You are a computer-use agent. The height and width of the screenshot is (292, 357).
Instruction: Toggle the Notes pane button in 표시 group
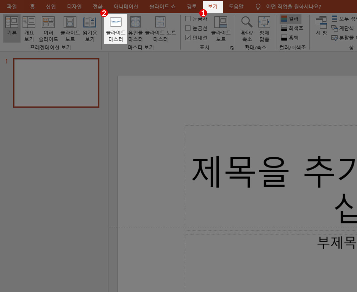click(x=221, y=29)
